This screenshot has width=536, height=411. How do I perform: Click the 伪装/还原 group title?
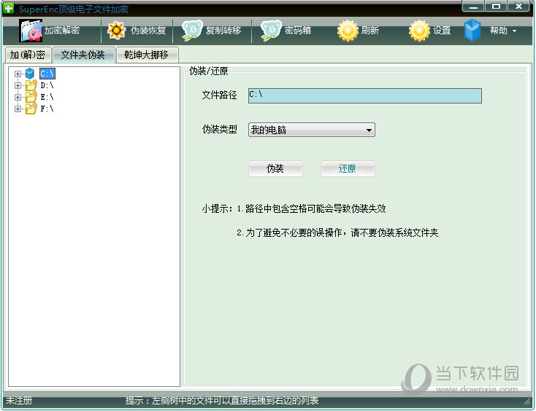click(x=209, y=71)
